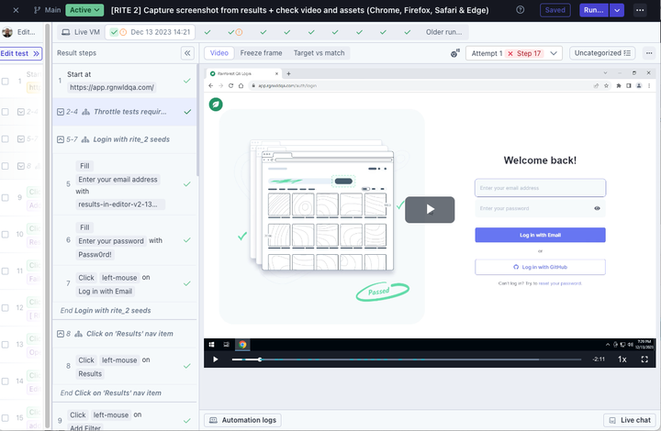
Task: Collapse the Result steps panel
Action: click(x=187, y=53)
